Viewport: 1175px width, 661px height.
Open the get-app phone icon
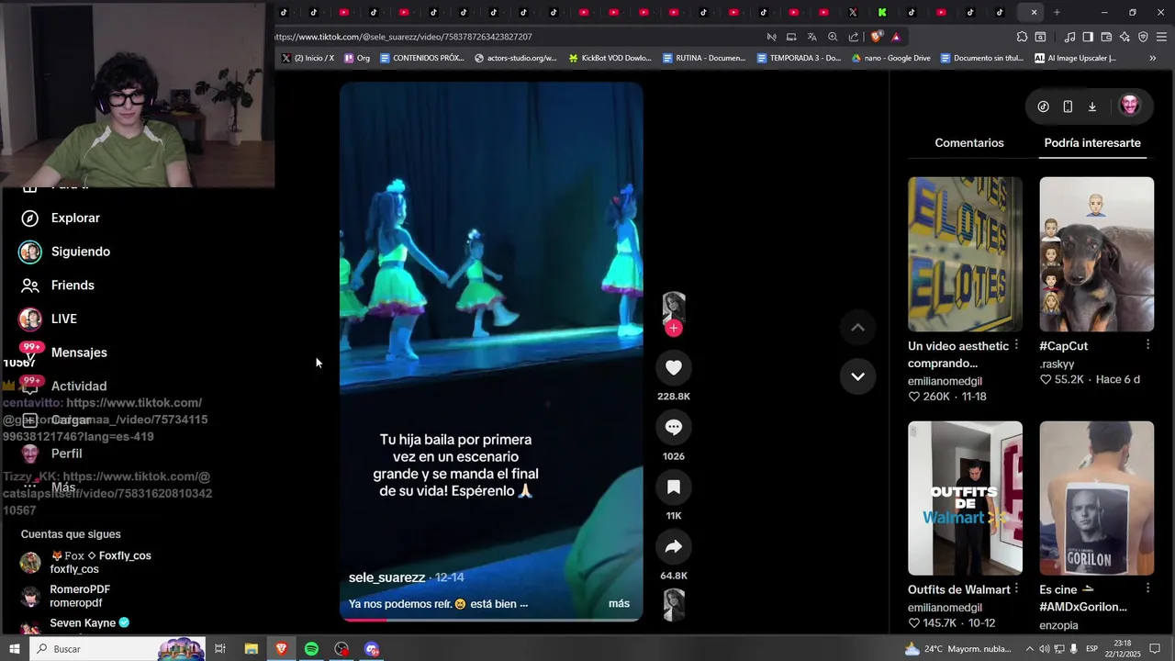pyautogui.click(x=1068, y=106)
